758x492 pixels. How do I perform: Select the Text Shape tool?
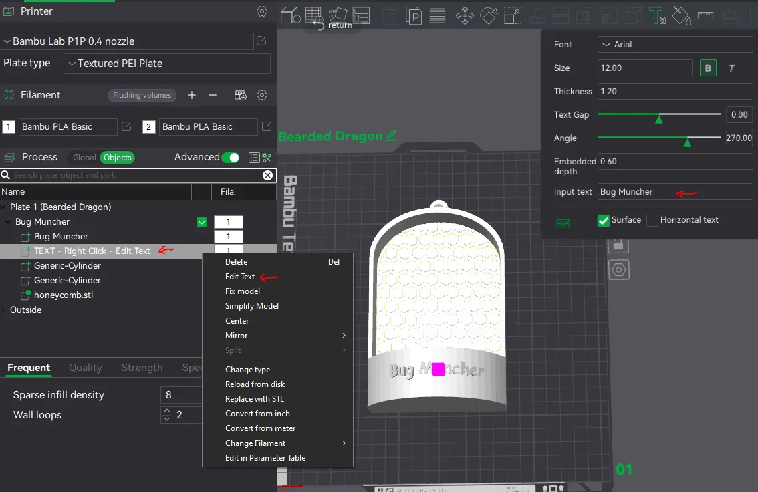pyautogui.click(x=658, y=15)
